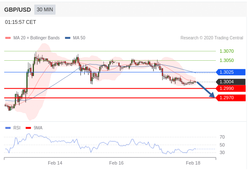This screenshot has height=170, width=249.
Task: Click the Feb 14 date marker
Action: coord(55,163)
